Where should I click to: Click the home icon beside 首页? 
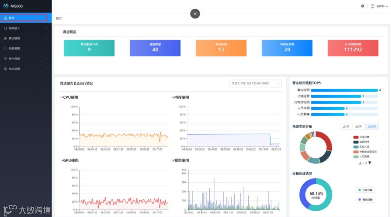click(x=5, y=18)
